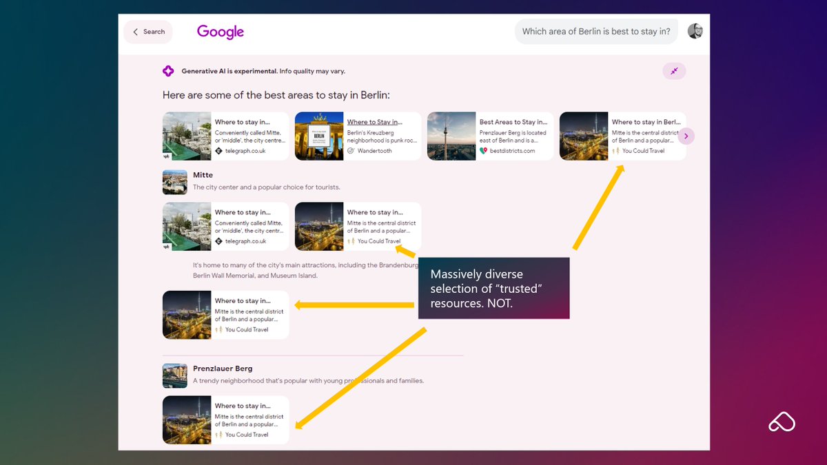Screen dimensions: 827x465
Task: Open rooftop image on top carousel telegraph card
Action: click(187, 136)
